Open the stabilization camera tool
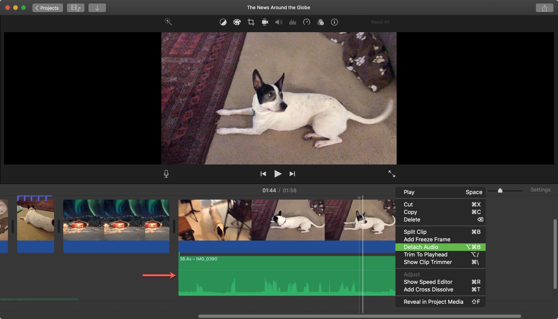558x319 pixels. coord(265,22)
